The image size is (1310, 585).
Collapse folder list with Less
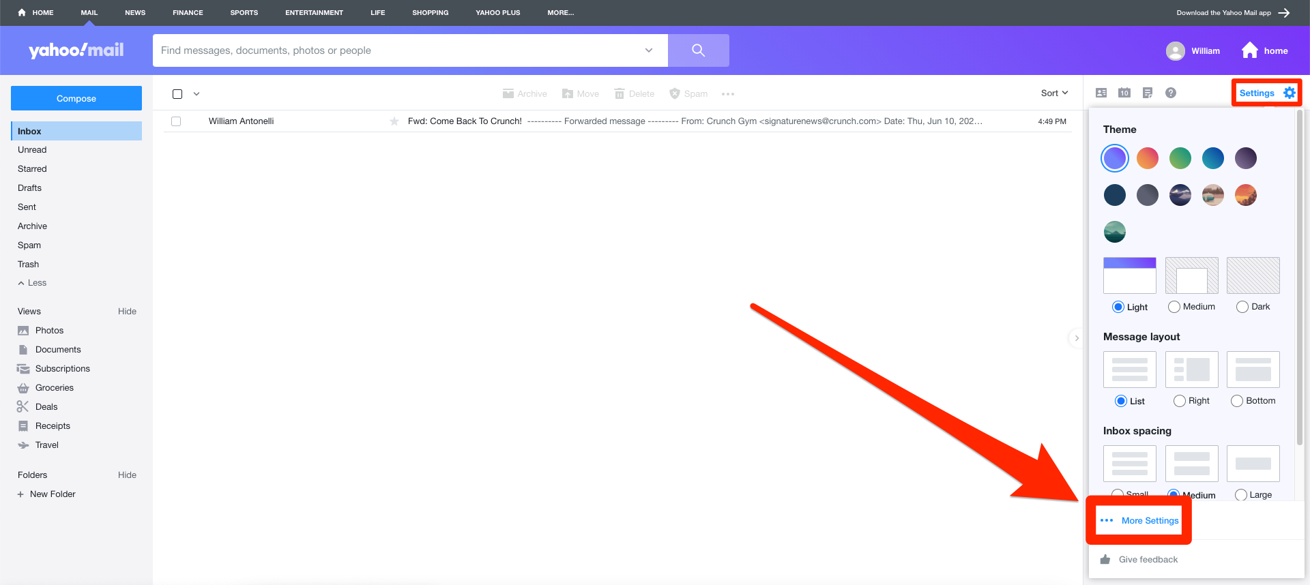point(32,283)
